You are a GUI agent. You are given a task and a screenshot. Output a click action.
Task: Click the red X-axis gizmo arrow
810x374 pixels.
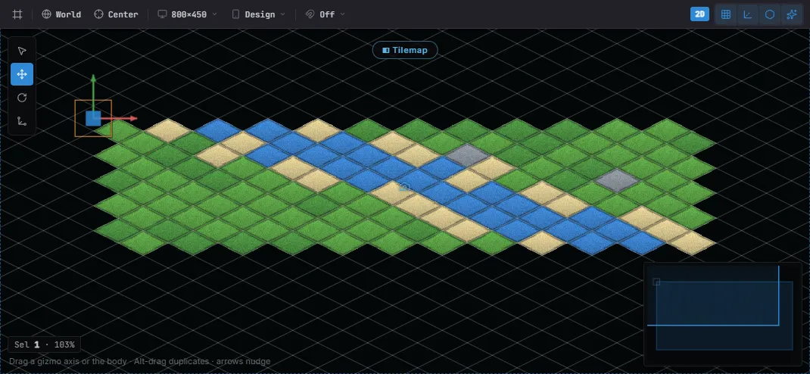(120, 119)
